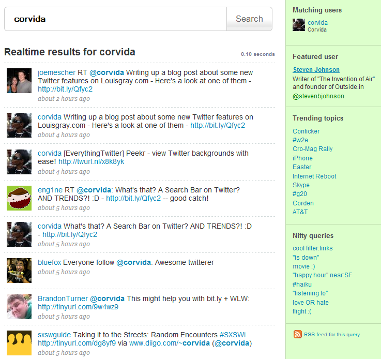Click "0.10 seconds" search time text
Image resolution: width=381 pixels, height=359 pixels.
coord(258,54)
